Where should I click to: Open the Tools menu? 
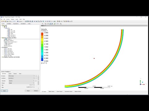[20, 19]
